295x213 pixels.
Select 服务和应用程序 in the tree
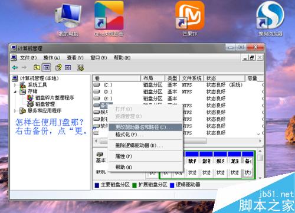tap(44, 111)
